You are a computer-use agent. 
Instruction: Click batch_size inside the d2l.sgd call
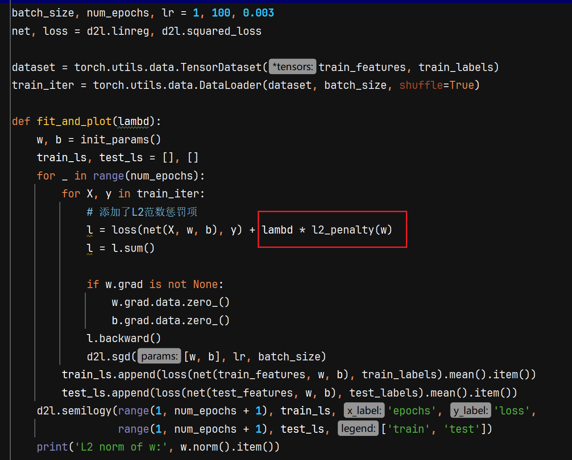(289, 357)
